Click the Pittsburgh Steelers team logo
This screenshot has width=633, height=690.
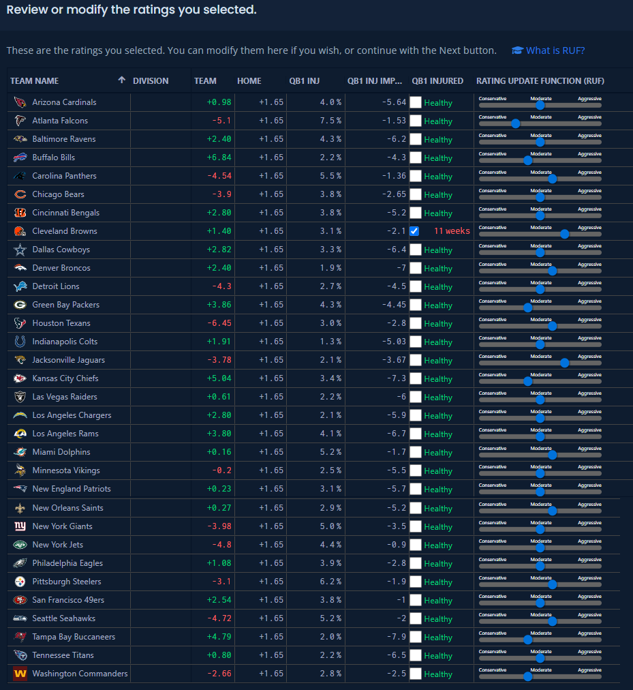(20, 582)
